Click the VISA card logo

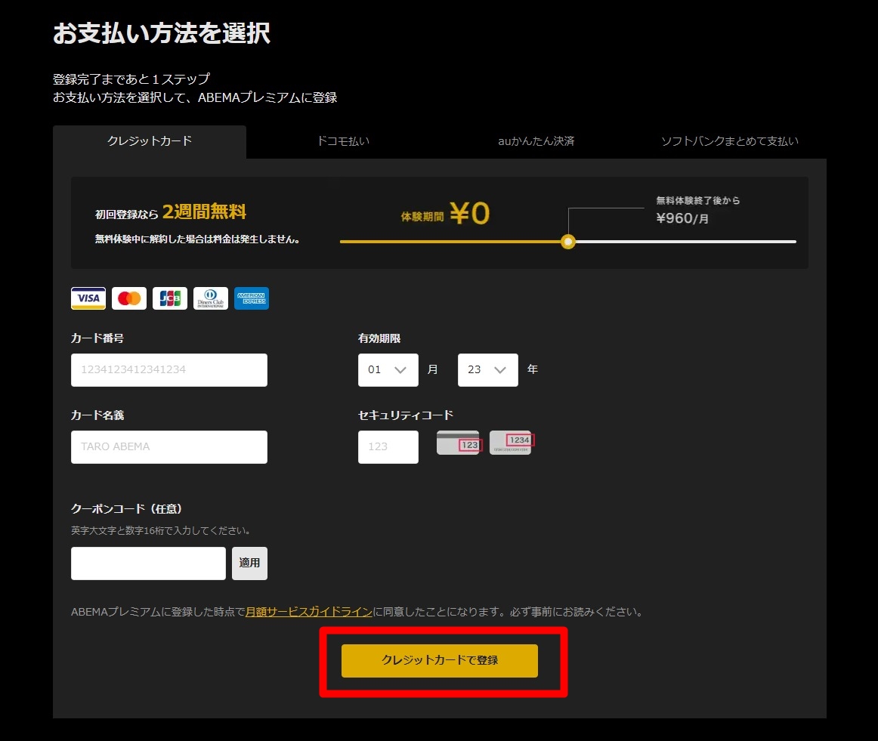pos(88,298)
